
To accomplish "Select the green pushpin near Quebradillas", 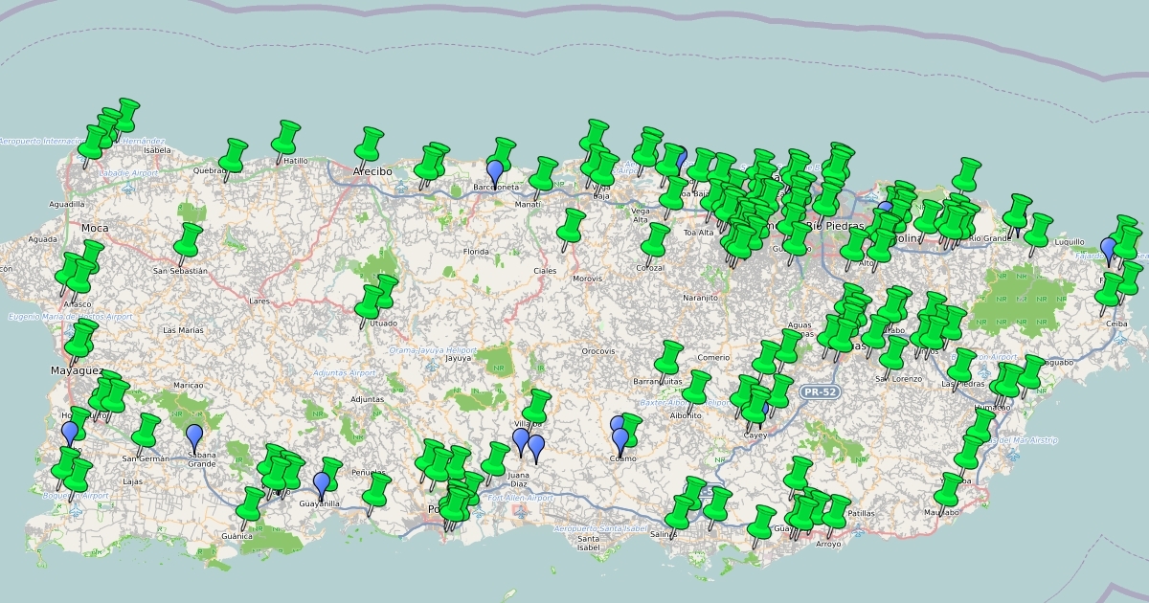I will click(232, 153).
